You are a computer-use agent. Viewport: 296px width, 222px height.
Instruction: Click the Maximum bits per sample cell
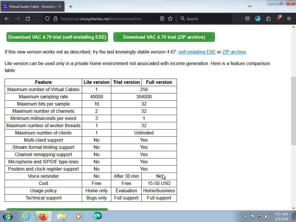click(43, 104)
